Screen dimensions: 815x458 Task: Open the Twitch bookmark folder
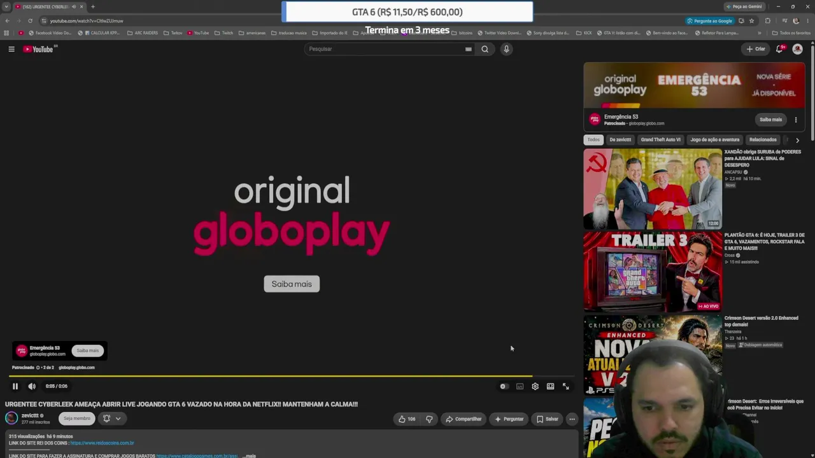tap(223, 32)
